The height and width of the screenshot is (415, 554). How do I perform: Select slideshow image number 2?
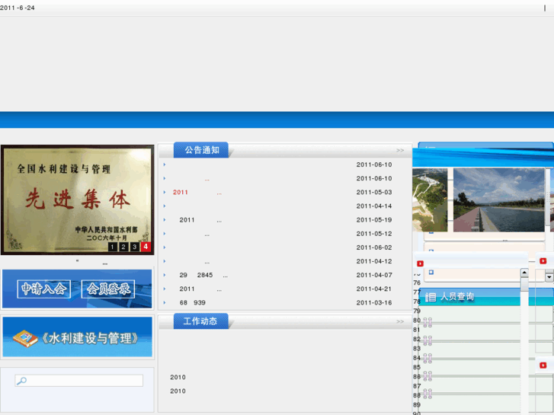point(123,247)
